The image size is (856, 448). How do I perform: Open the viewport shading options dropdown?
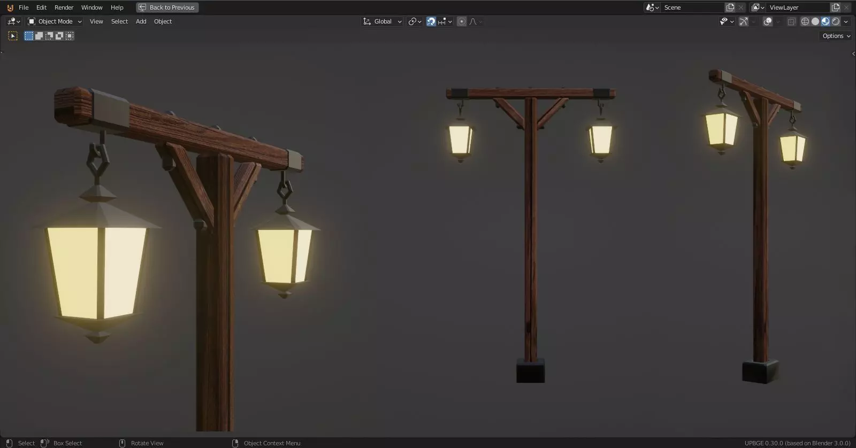(x=846, y=21)
